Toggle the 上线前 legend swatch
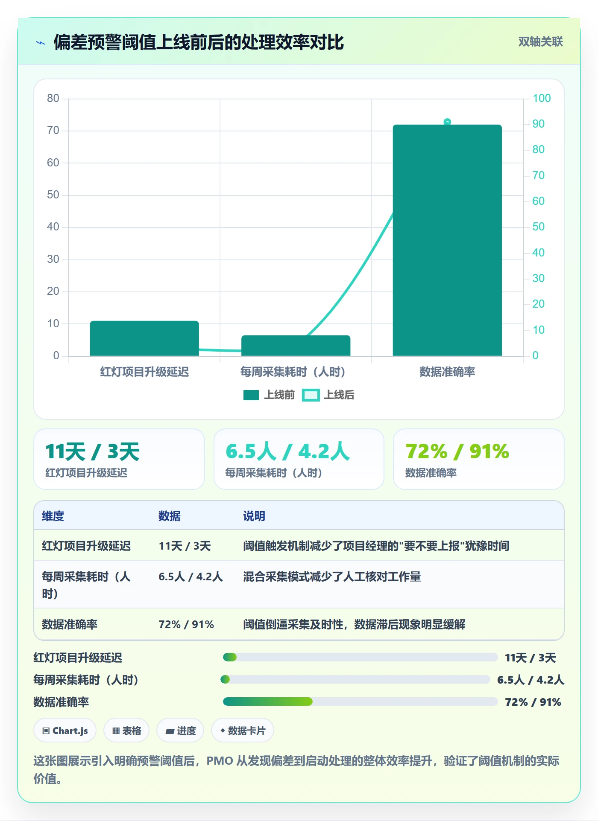The width and height of the screenshot is (598, 821). tap(251, 395)
